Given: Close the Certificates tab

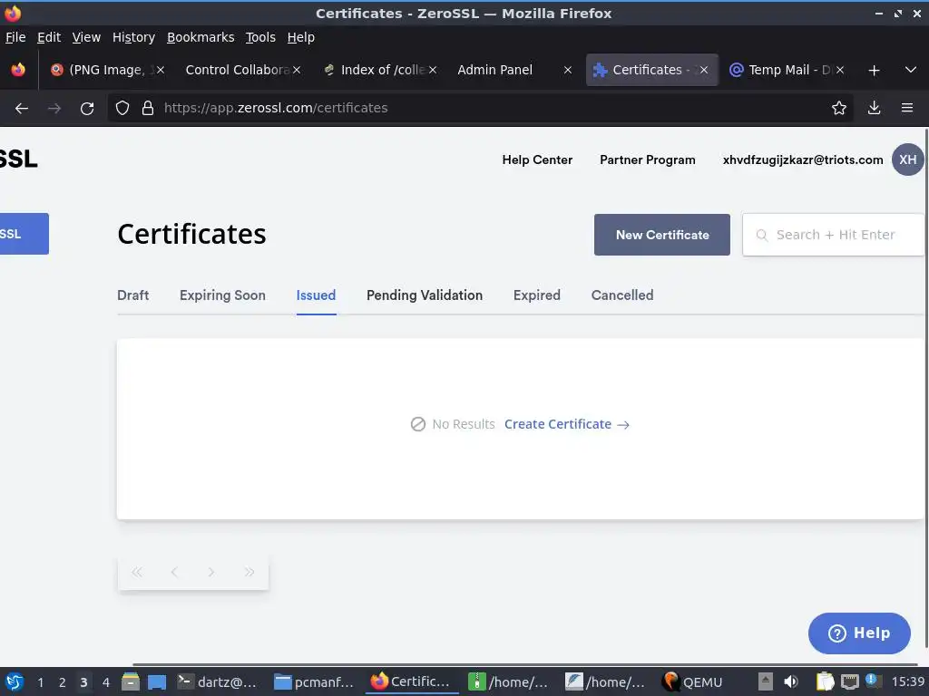Looking at the screenshot, I should pyautogui.click(x=704, y=70).
